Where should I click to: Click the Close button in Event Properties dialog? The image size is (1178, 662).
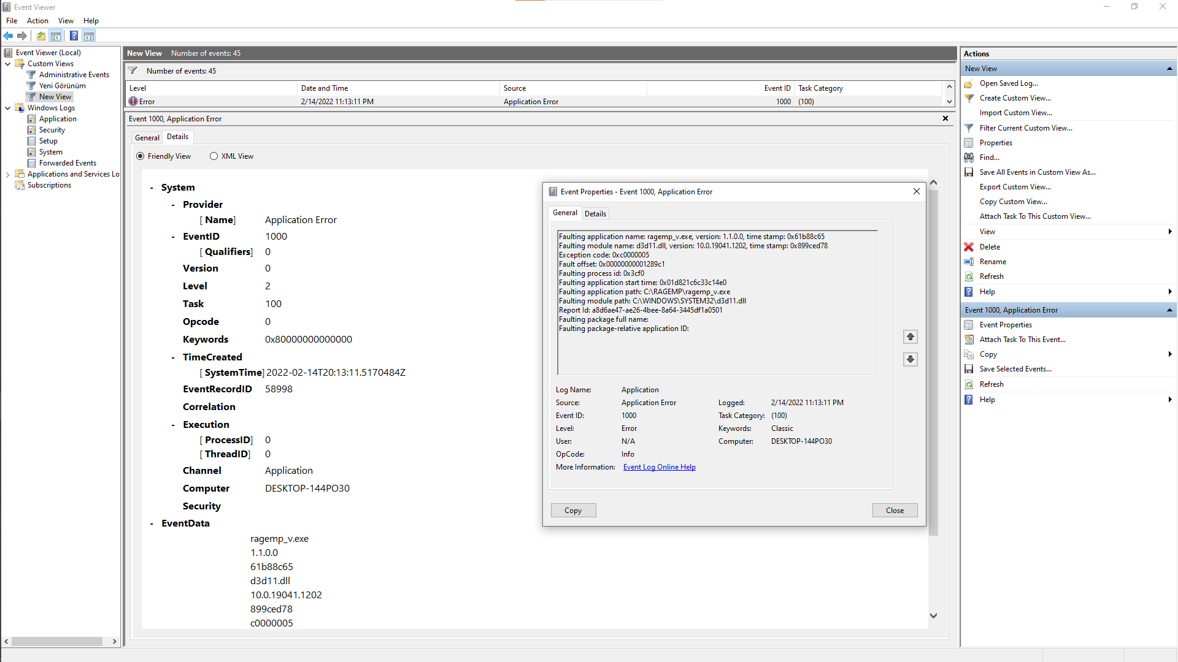tap(895, 511)
